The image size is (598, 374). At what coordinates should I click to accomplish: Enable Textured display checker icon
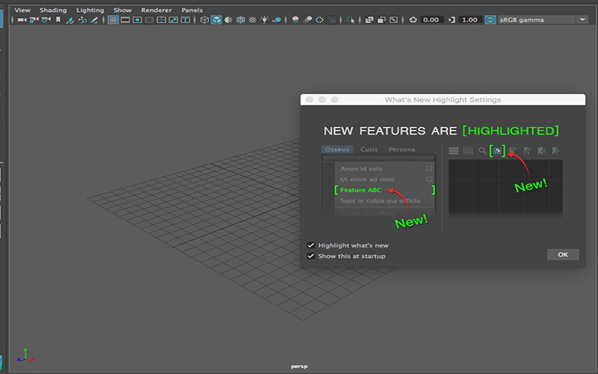[253, 20]
